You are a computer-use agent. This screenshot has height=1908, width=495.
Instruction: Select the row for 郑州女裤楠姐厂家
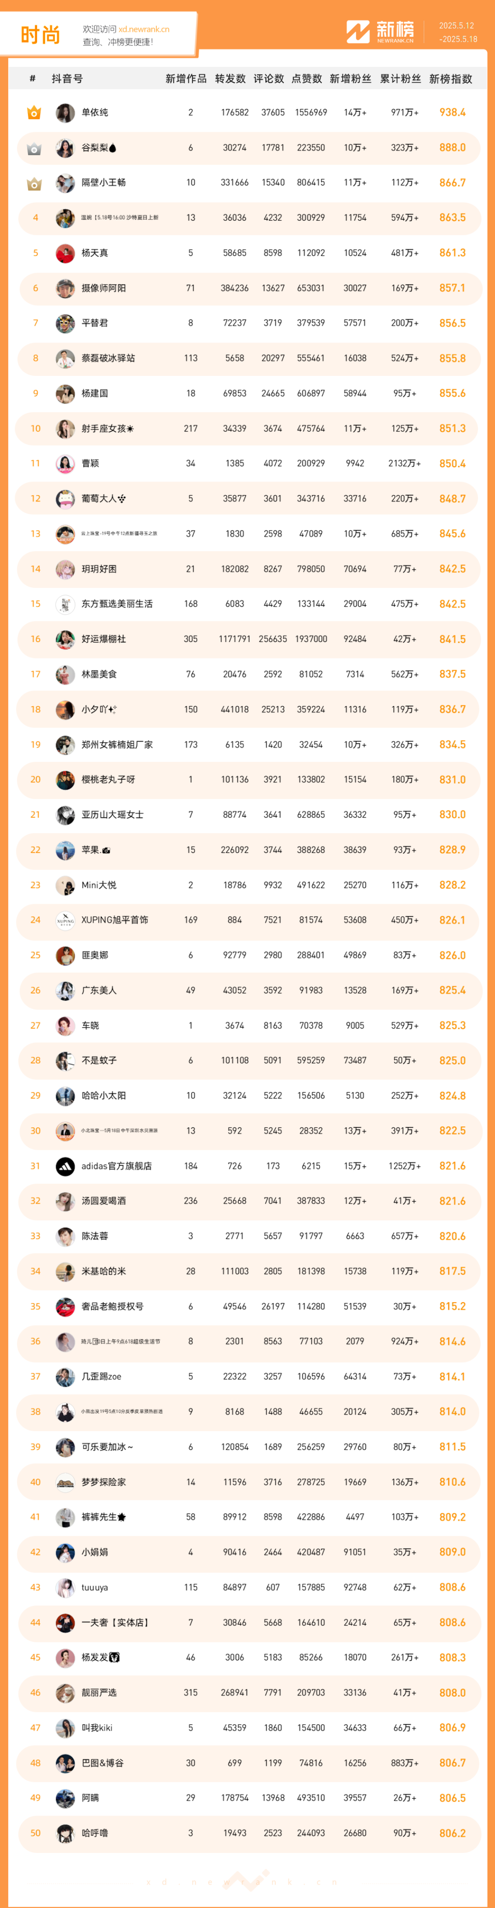[248, 745]
